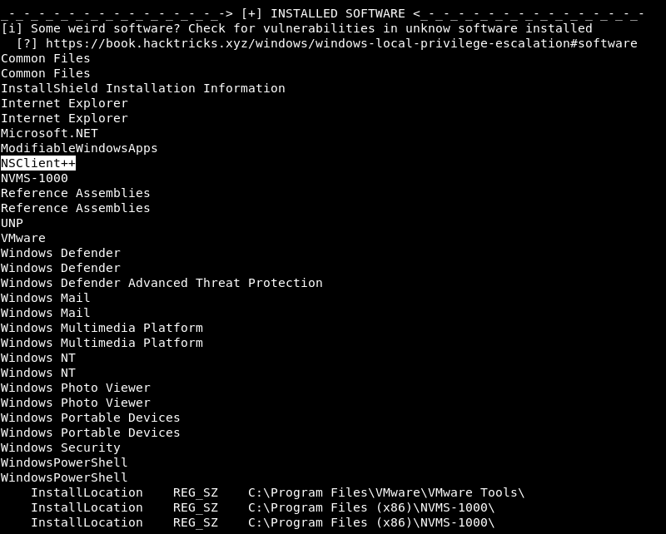Click the INSTALLED SOFTWARE section header

point(338,13)
